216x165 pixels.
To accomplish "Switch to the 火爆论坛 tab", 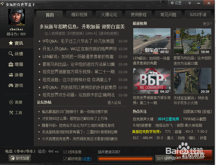I will [109, 15].
